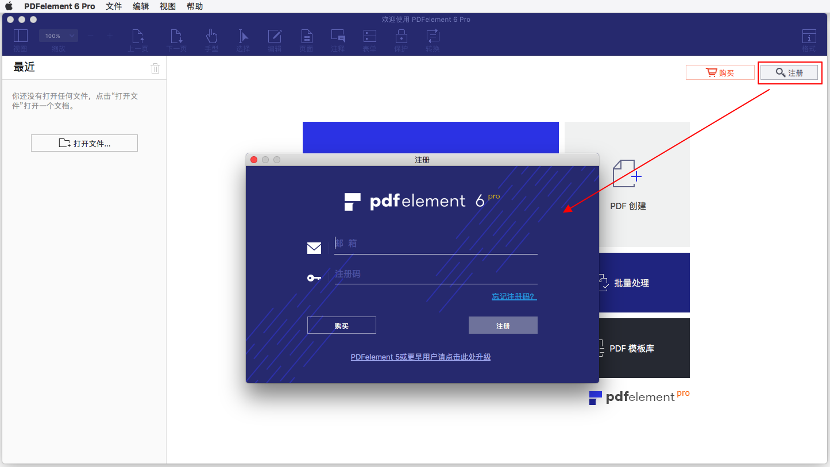Click the 打开文件... button
The height and width of the screenshot is (467, 830).
click(84, 143)
